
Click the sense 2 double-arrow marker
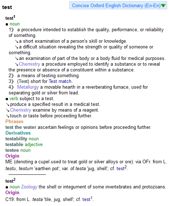pos(13,76)
